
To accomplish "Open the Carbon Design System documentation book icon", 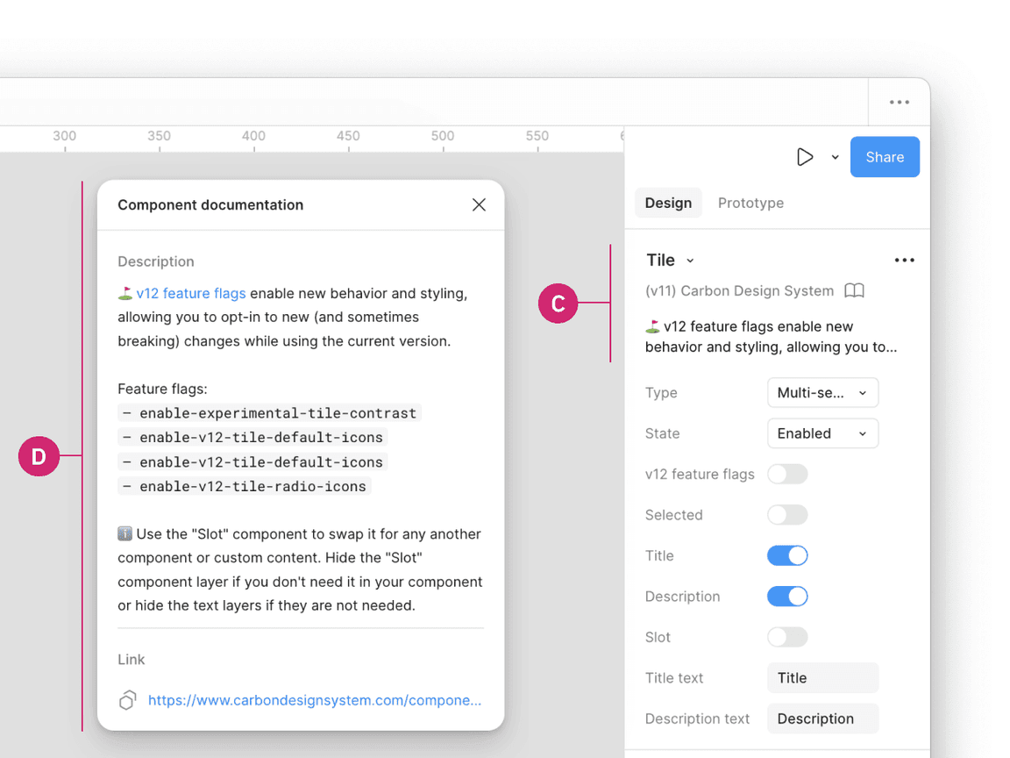I will 854,290.
